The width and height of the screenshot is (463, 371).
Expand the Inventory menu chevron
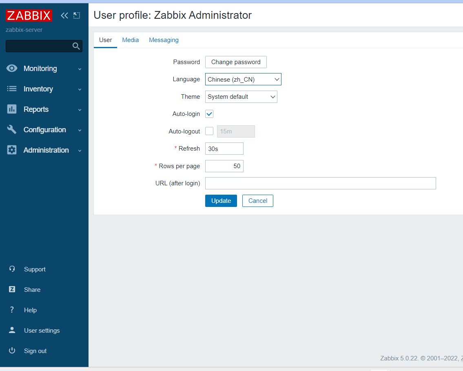tap(80, 89)
